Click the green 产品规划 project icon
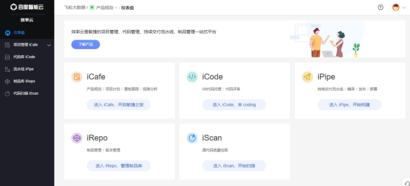410x186 pixels. click(x=92, y=8)
